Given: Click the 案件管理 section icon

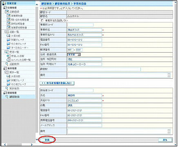Looking at the screenshot, I should pyautogui.click(x=5, y=68).
